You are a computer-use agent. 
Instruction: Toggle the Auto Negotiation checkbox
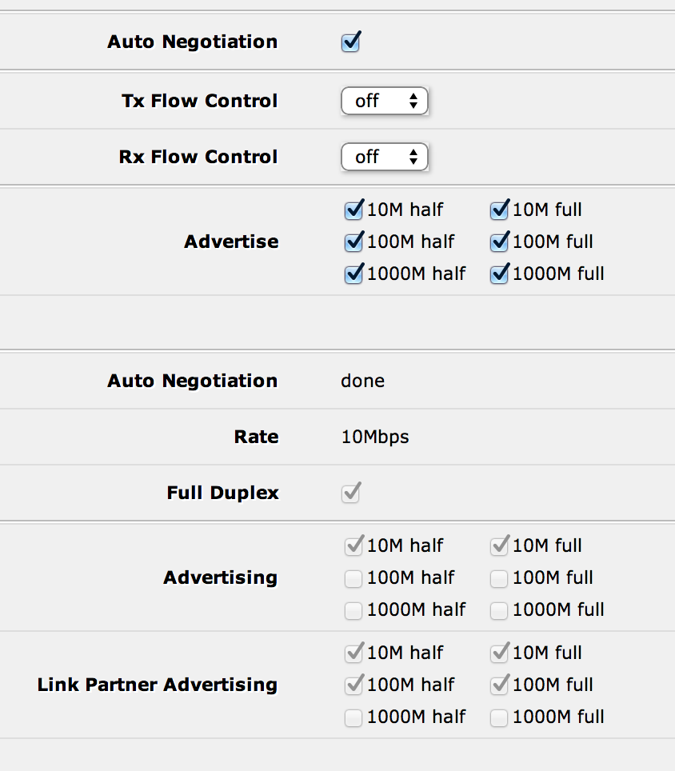click(350, 42)
